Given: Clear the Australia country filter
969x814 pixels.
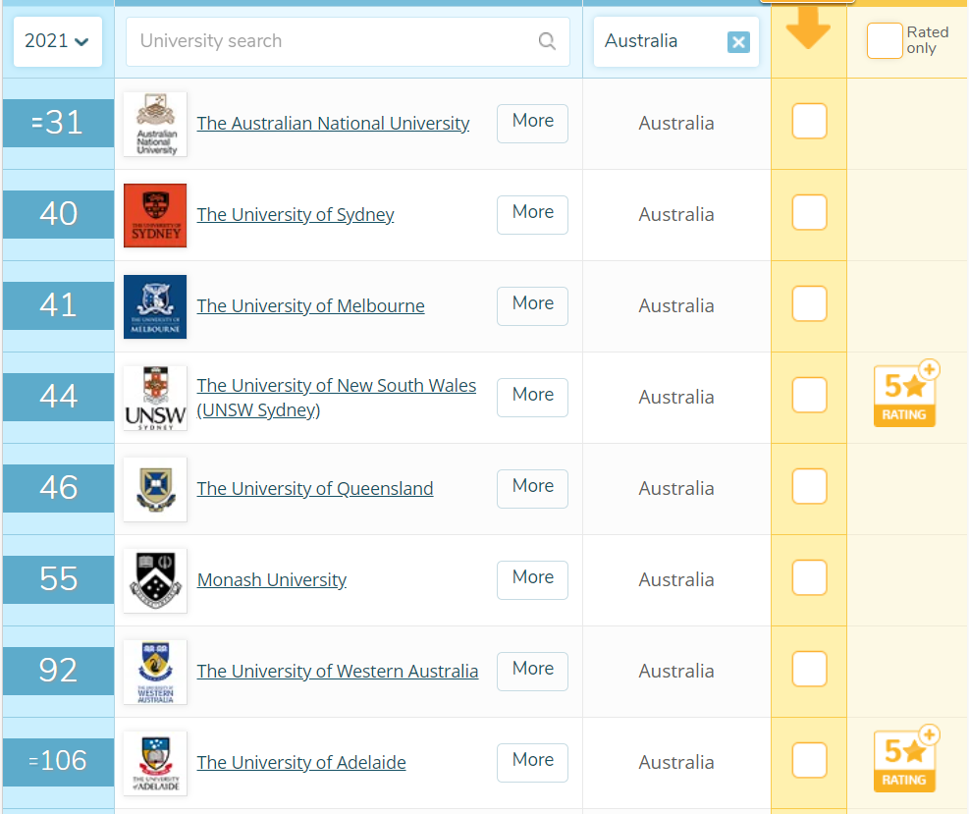Looking at the screenshot, I should (738, 41).
